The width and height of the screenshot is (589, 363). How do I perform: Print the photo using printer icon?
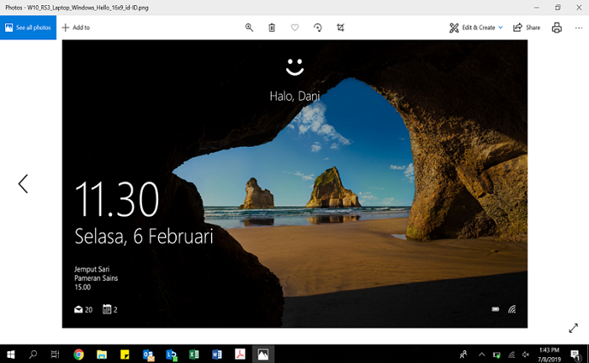point(556,28)
